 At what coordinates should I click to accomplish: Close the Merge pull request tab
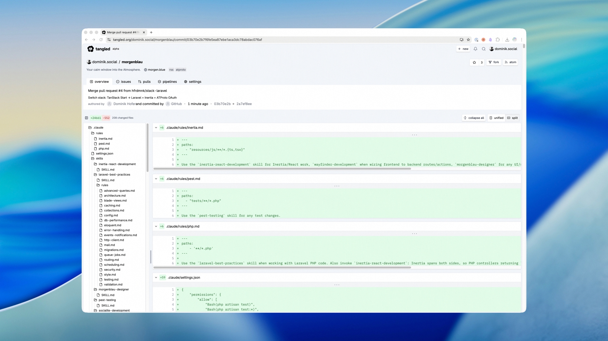[144, 32]
